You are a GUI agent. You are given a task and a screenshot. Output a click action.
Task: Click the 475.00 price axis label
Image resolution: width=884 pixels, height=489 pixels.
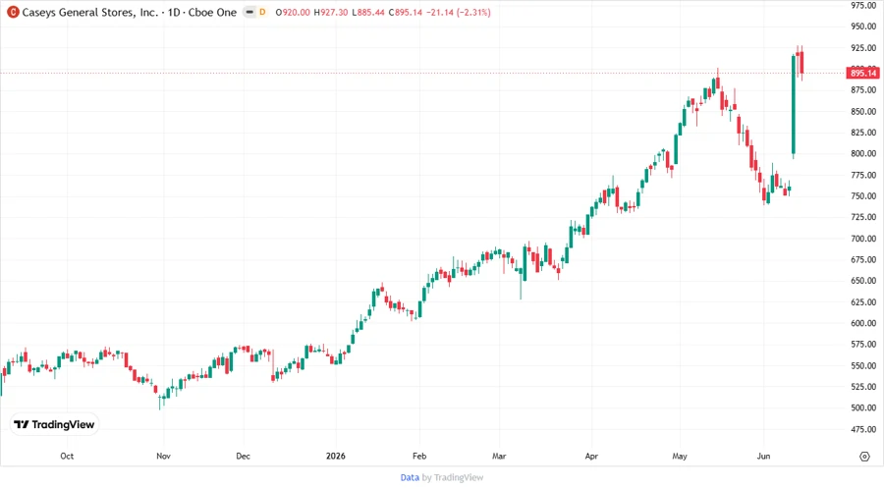863,429
